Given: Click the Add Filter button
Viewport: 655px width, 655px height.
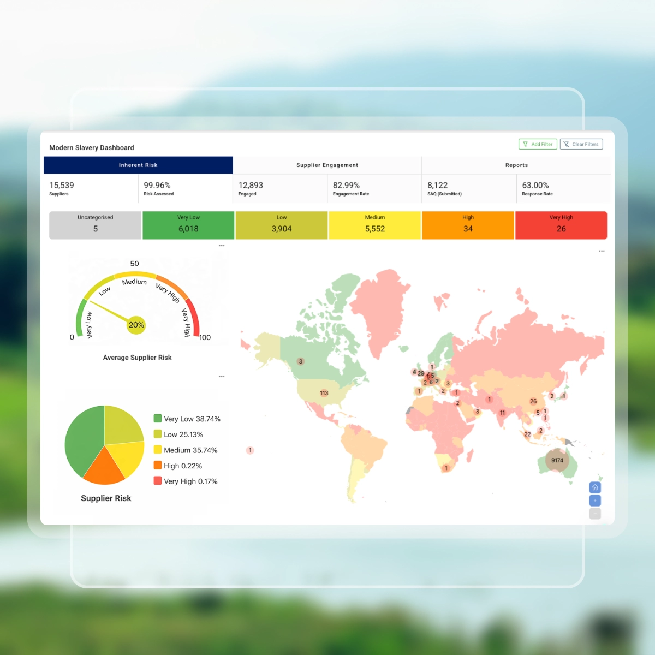Looking at the screenshot, I should pyautogui.click(x=538, y=144).
